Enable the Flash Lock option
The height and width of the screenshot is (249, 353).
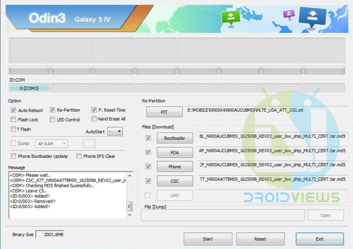13,120
